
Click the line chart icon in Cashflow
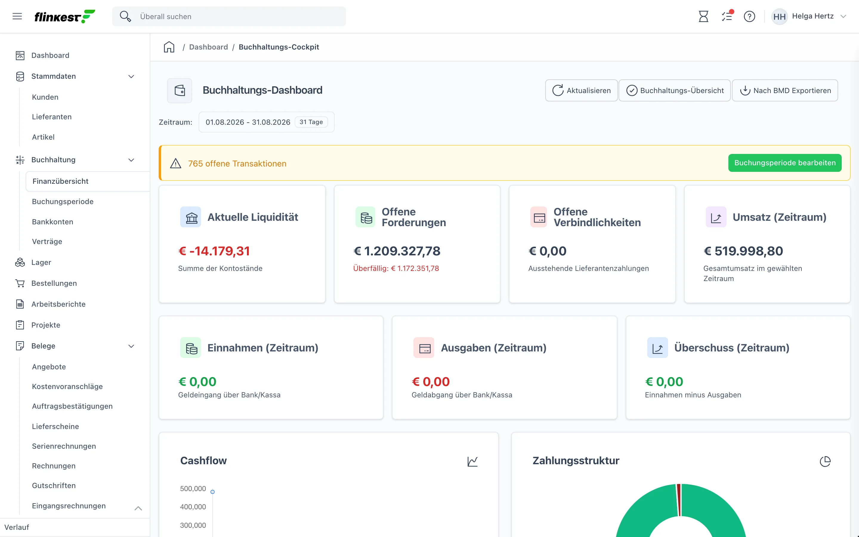coord(472,461)
